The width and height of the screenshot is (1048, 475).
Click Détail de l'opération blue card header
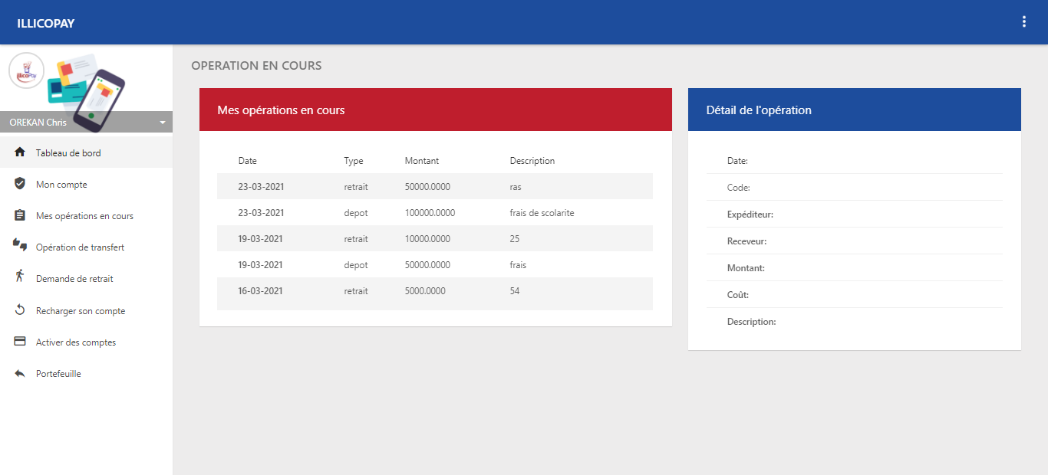coord(855,110)
